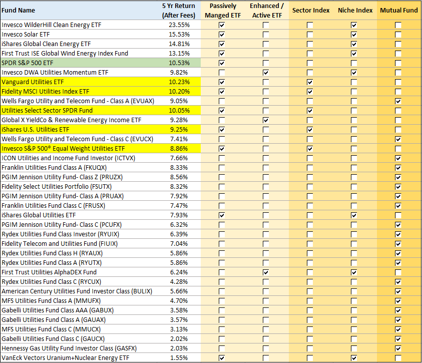Select PGIM Jennison Utility Fund- Class A (PRUAX)
The width and height of the screenshot is (422, 363).
(x=79, y=196)
